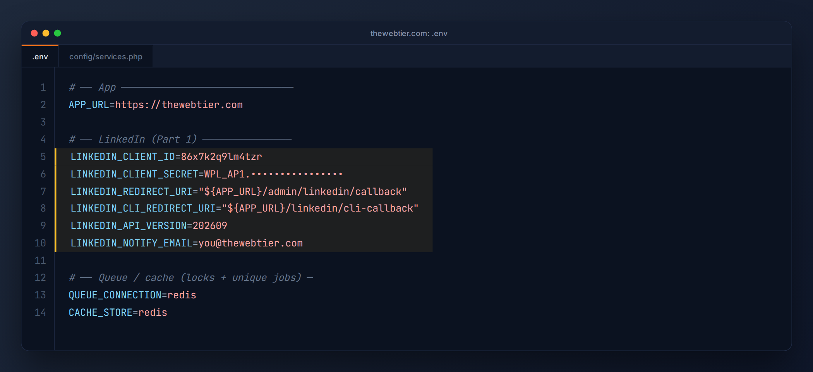Click the LINKEDIN_CLI_REDIRECT_URI line
Viewport: 813px width, 372px height.
coord(245,208)
